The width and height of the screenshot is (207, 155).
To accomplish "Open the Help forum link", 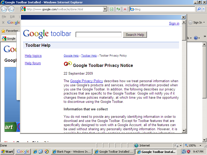I will point(33,63).
